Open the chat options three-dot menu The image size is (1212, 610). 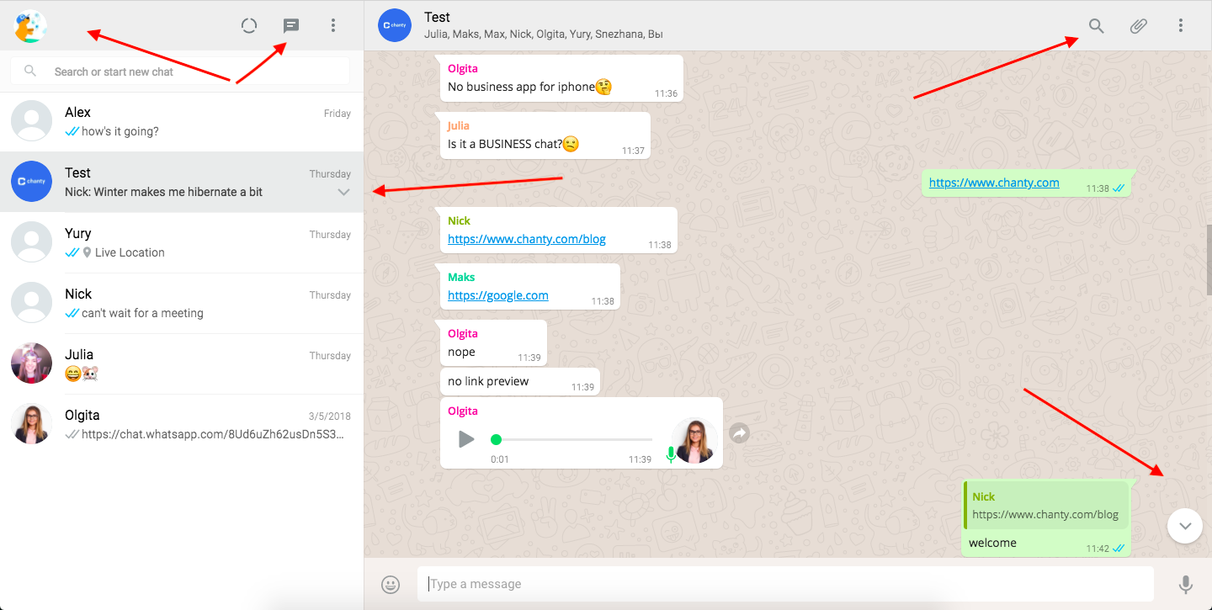[1181, 25]
